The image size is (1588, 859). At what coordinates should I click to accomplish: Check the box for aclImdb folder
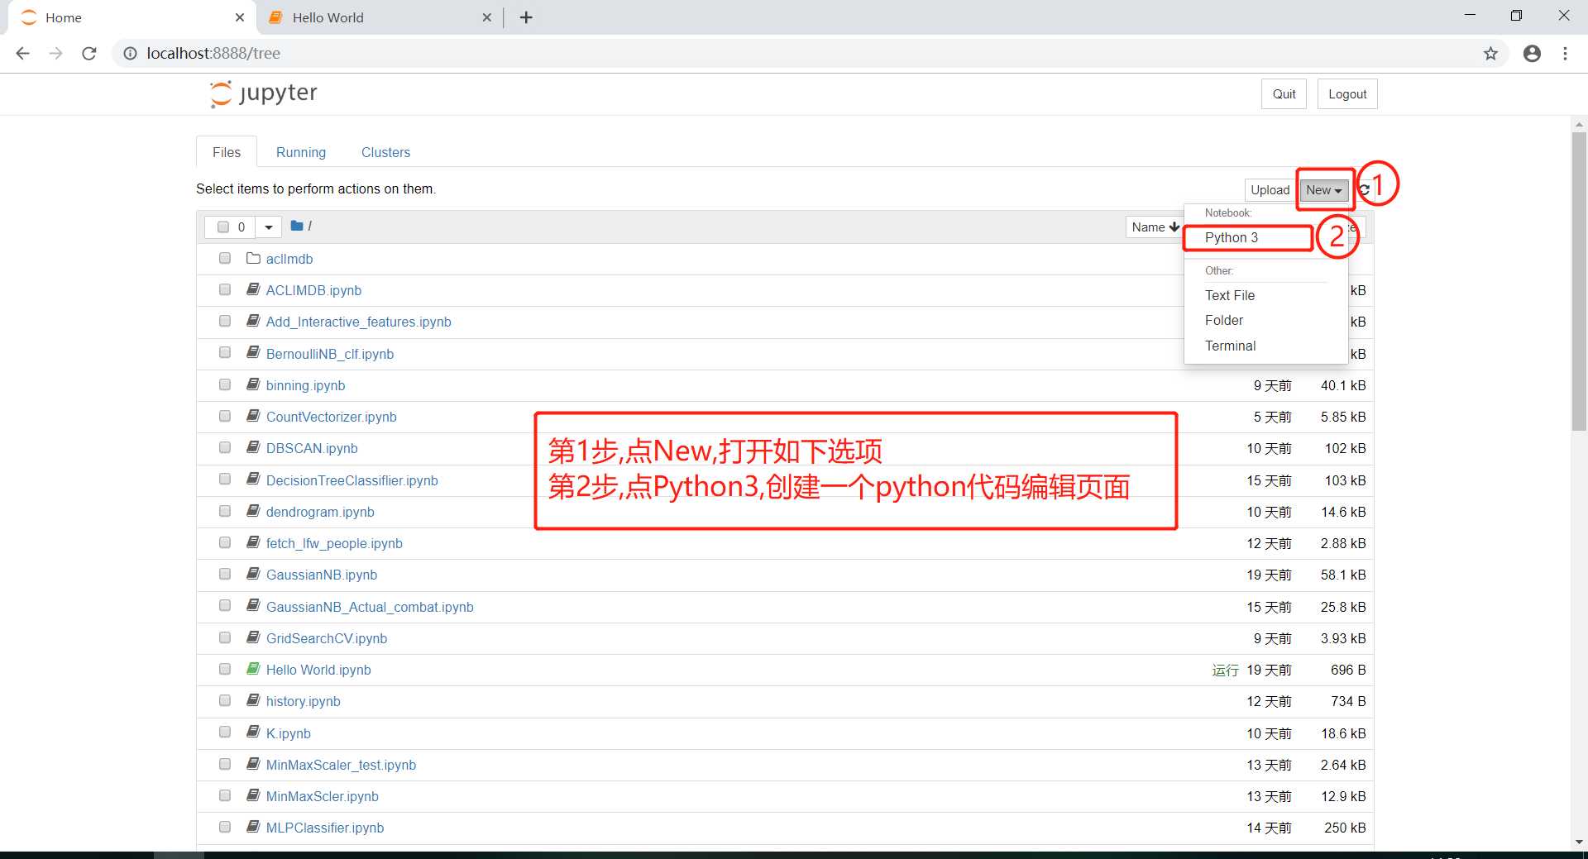point(225,258)
